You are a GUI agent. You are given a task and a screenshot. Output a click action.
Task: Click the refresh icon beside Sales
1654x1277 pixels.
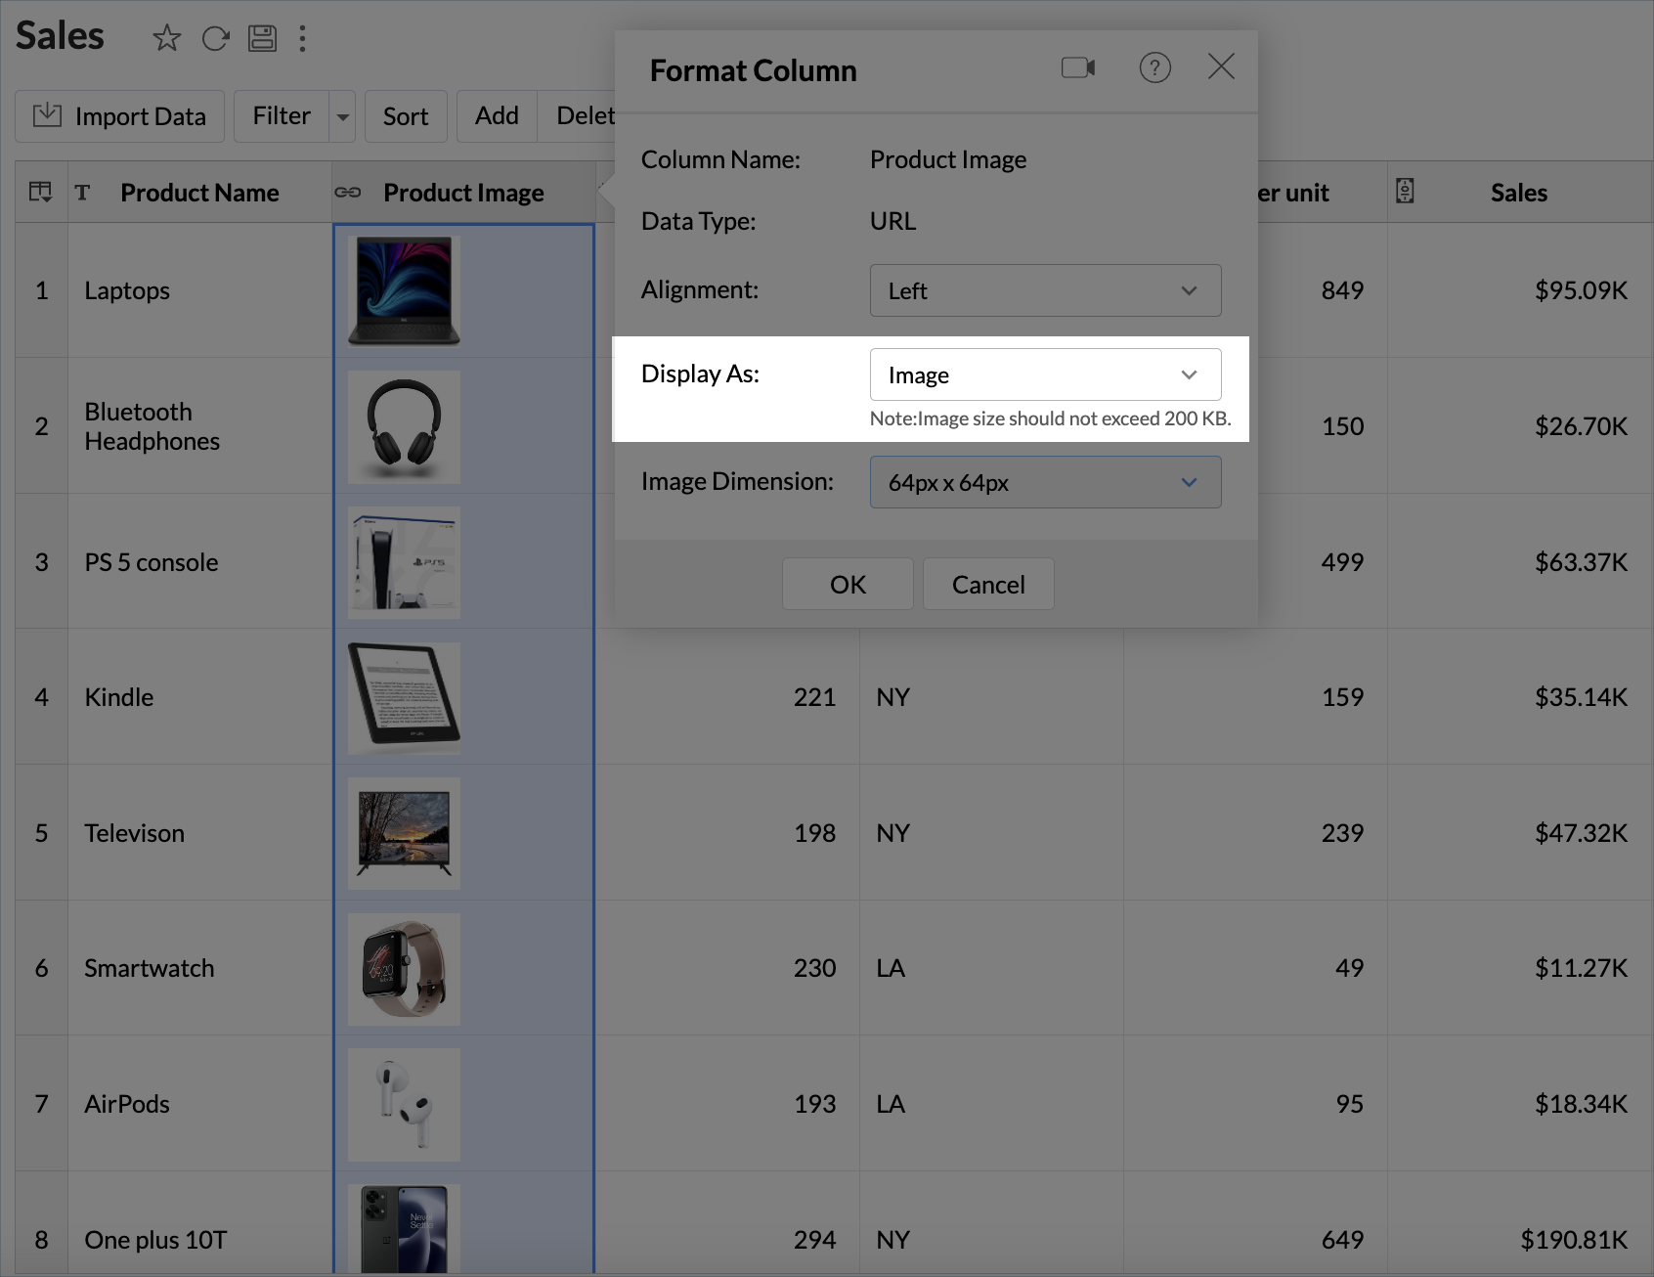pos(215,38)
